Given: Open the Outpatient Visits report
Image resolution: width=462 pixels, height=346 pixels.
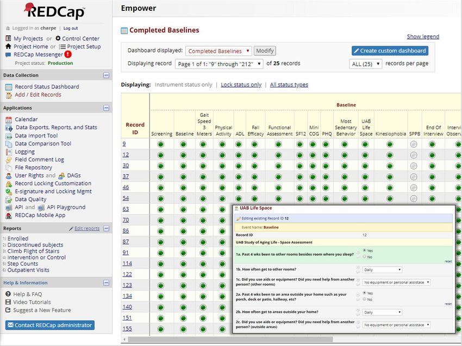Looking at the screenshot, I should 28,270.
